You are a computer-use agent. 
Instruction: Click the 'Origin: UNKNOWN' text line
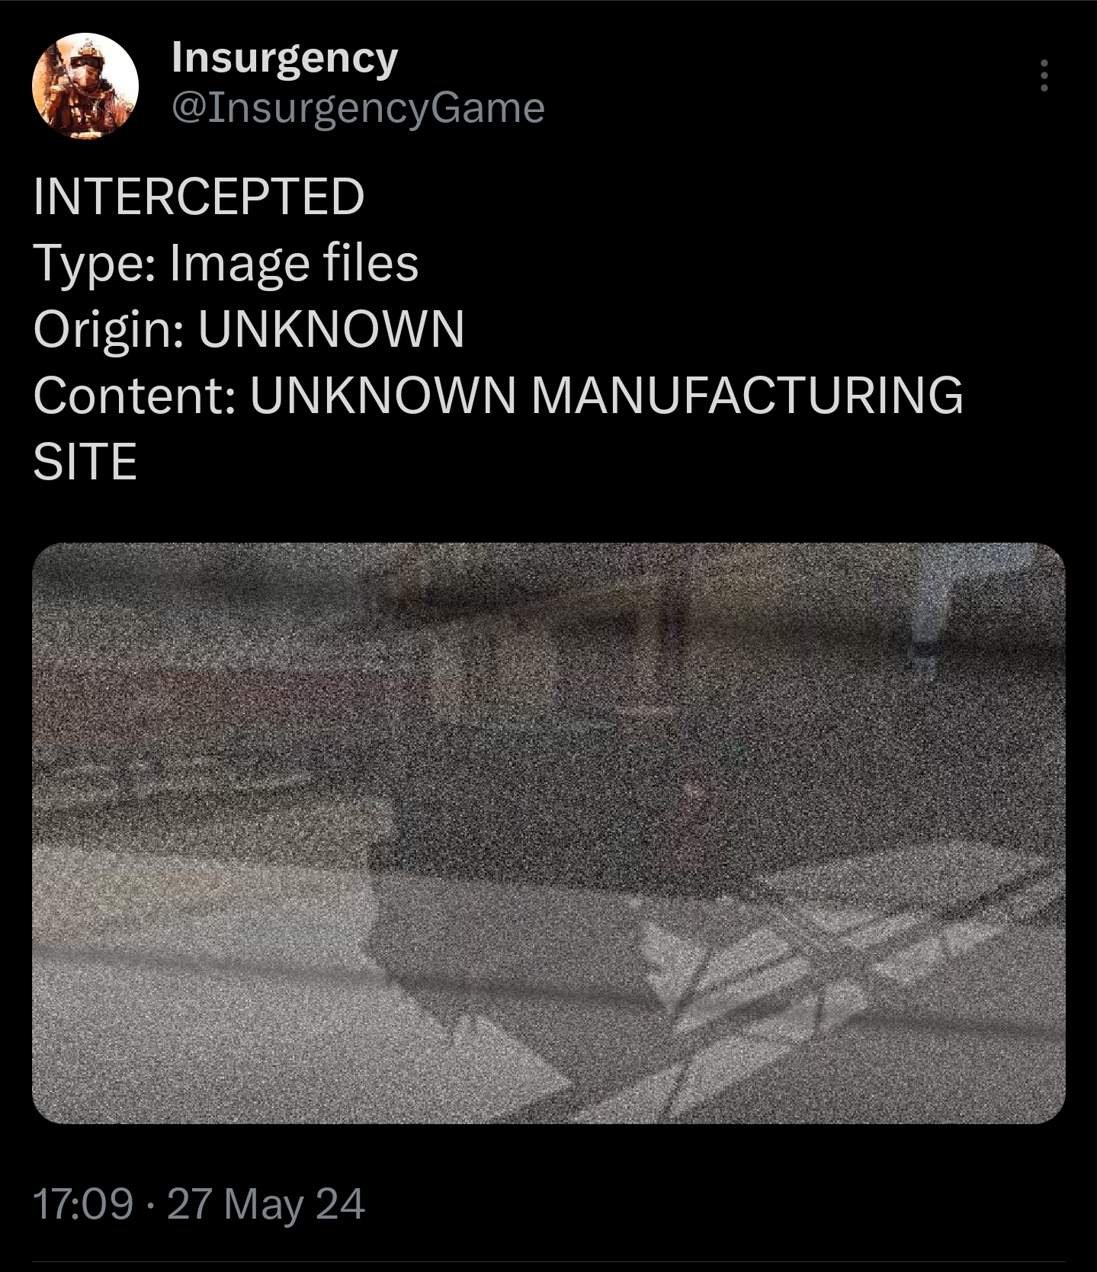pyautogui.click(x=249, y=329)
